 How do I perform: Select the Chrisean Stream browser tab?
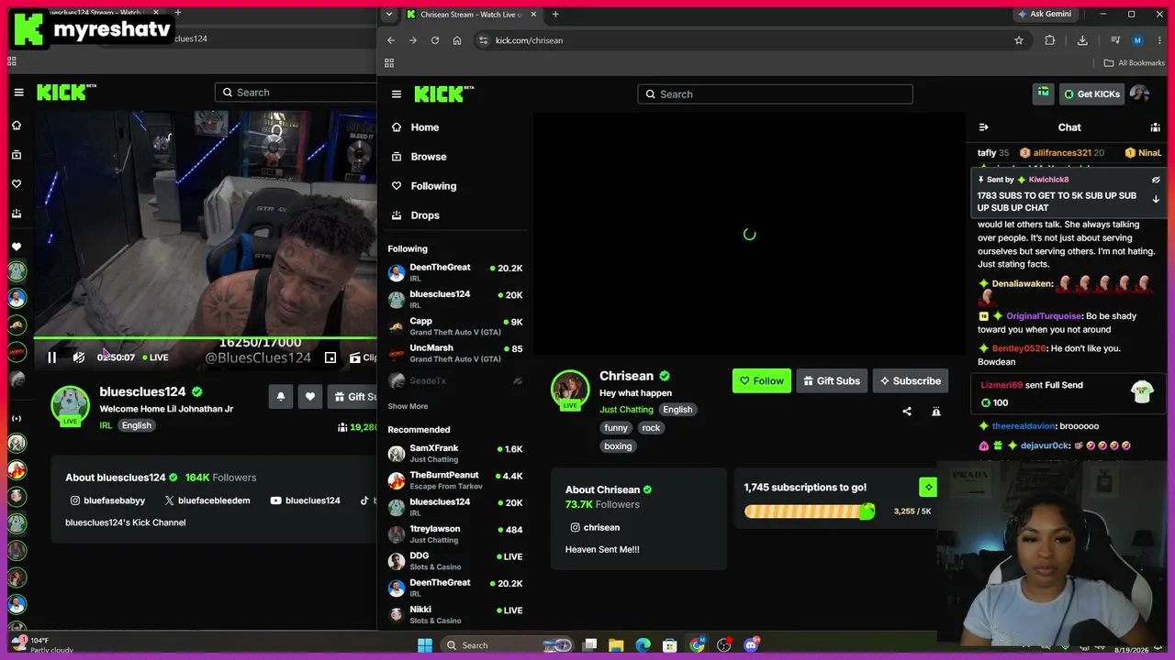473,15
